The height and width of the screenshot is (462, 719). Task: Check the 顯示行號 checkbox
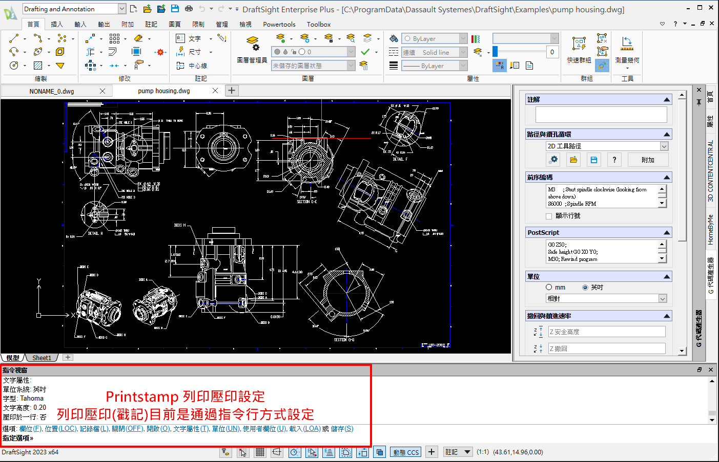[549, 216]
